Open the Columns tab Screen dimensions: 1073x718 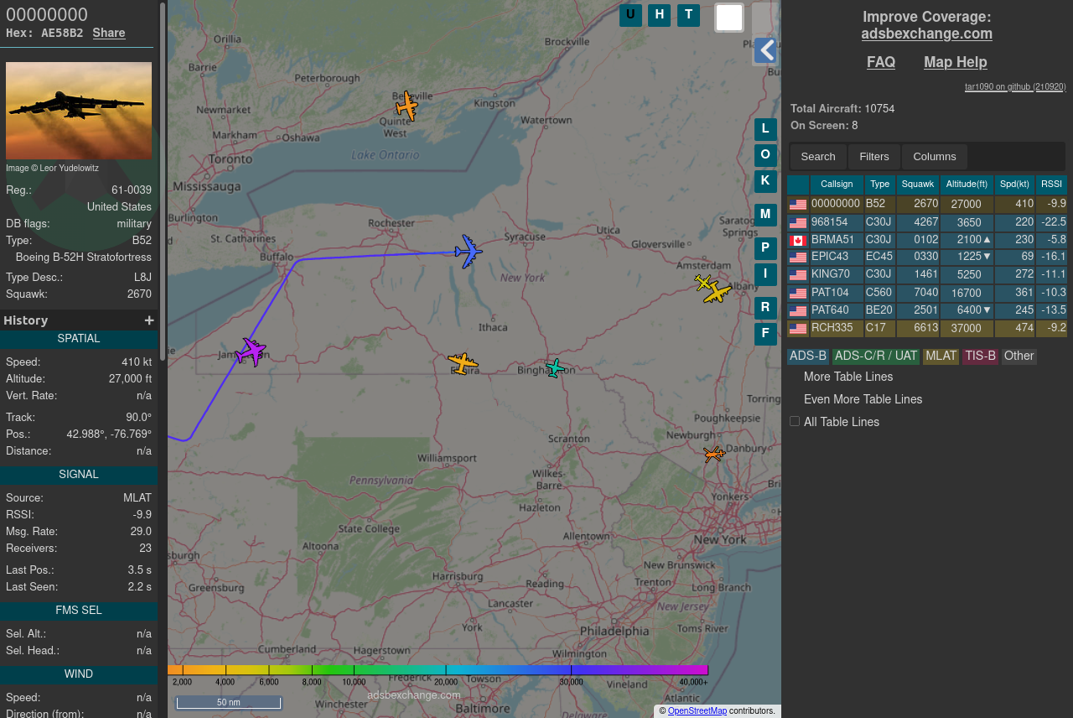[x=935, y=157]
